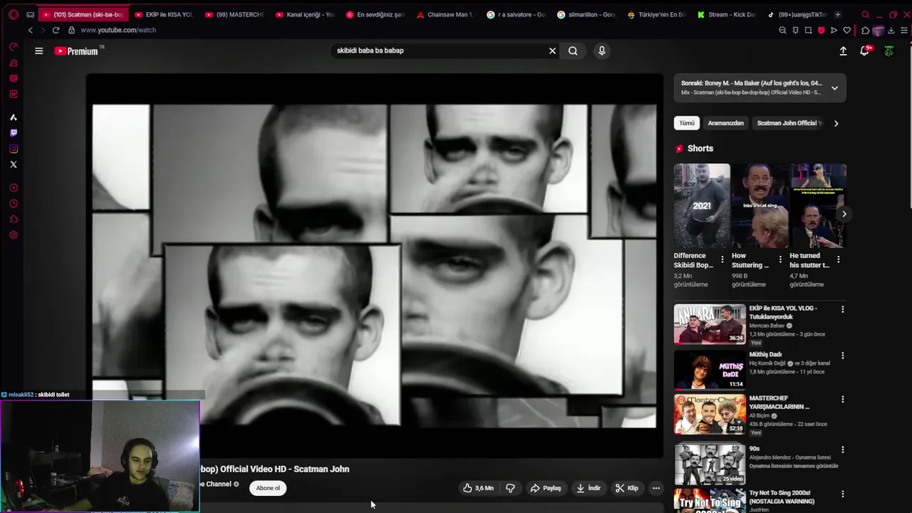Switch to Chainsaw Man browser tab
Screen dimensions: 912x513
[x=445, y=14]
